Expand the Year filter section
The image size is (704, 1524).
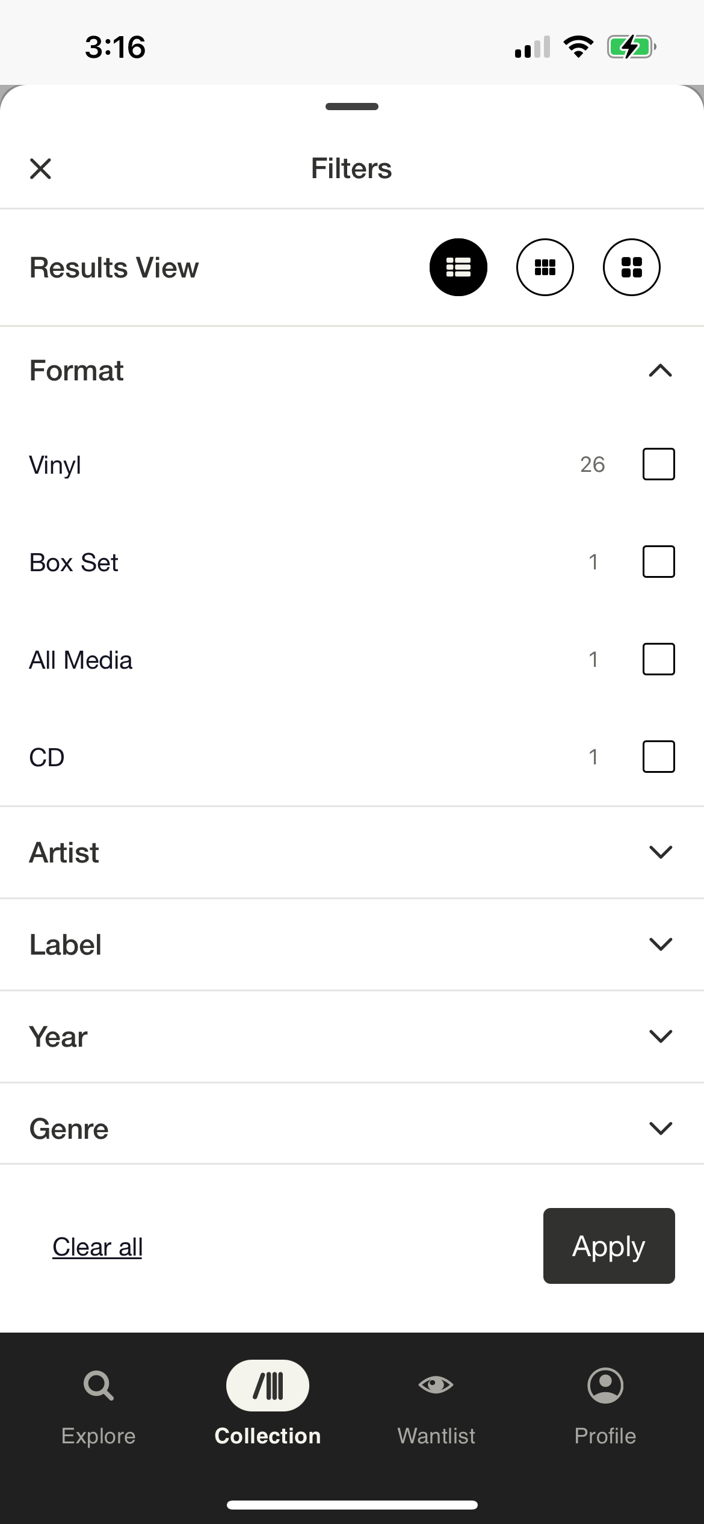[660, 1036]
